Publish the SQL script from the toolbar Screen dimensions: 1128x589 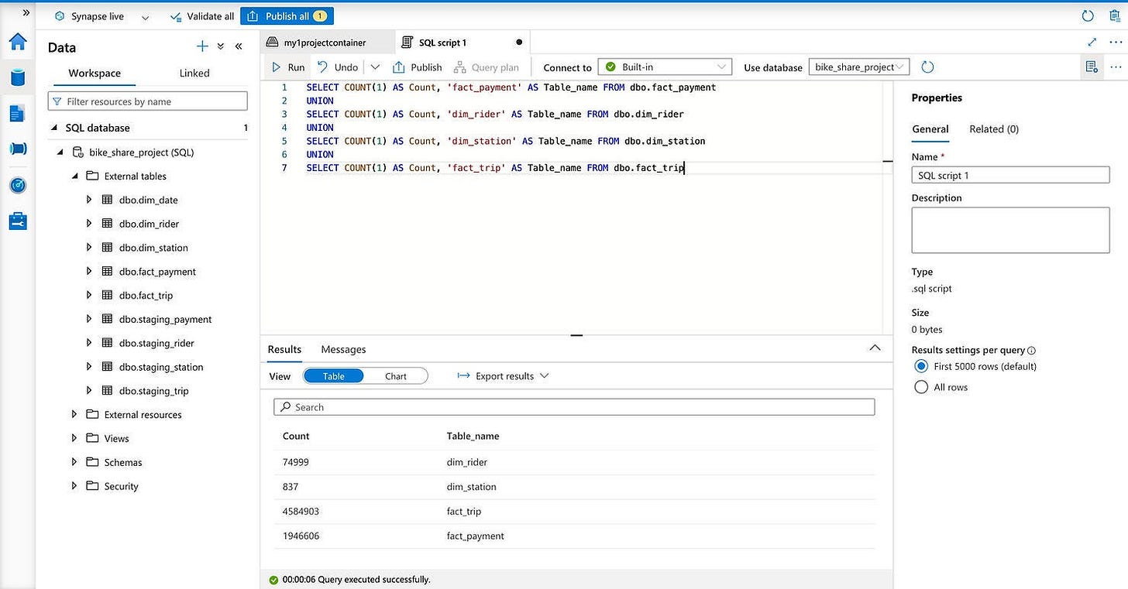pyautogui.click(x=418, y=67)
